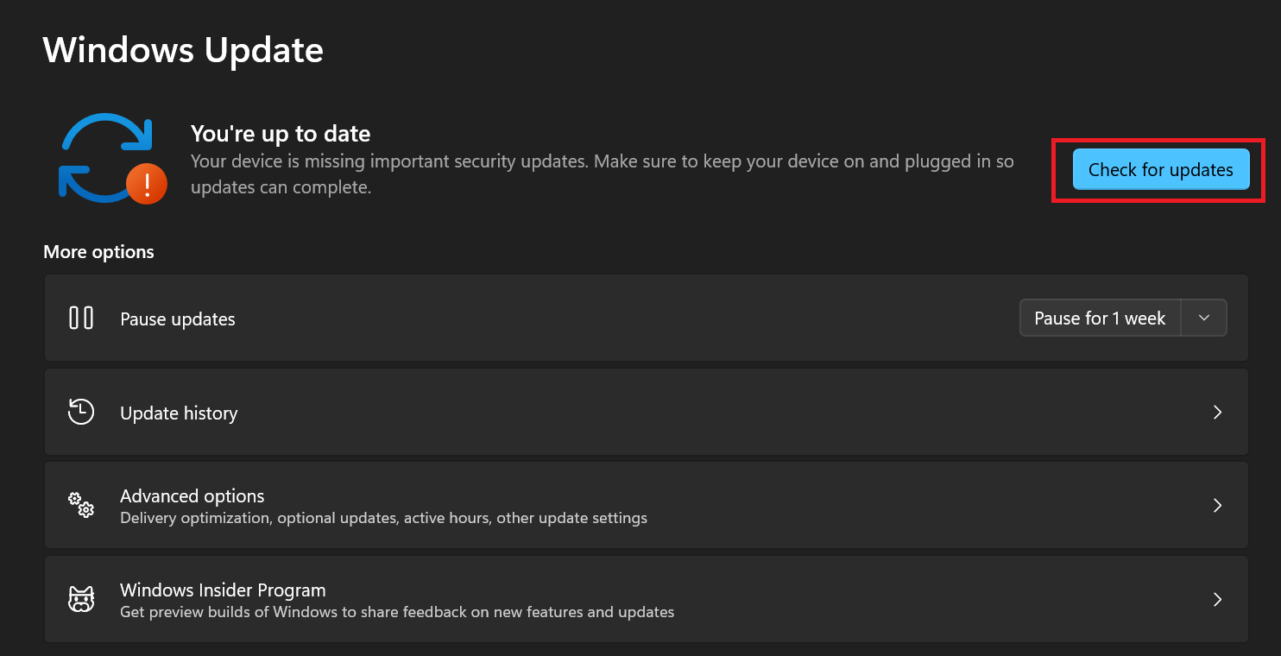Click the Pause for 1 week button
Image resolution: width=1281 pixels, height=656 pixels.
[1100, 319]
